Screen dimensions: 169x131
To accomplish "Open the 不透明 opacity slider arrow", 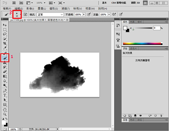I will tap(84, 14).
